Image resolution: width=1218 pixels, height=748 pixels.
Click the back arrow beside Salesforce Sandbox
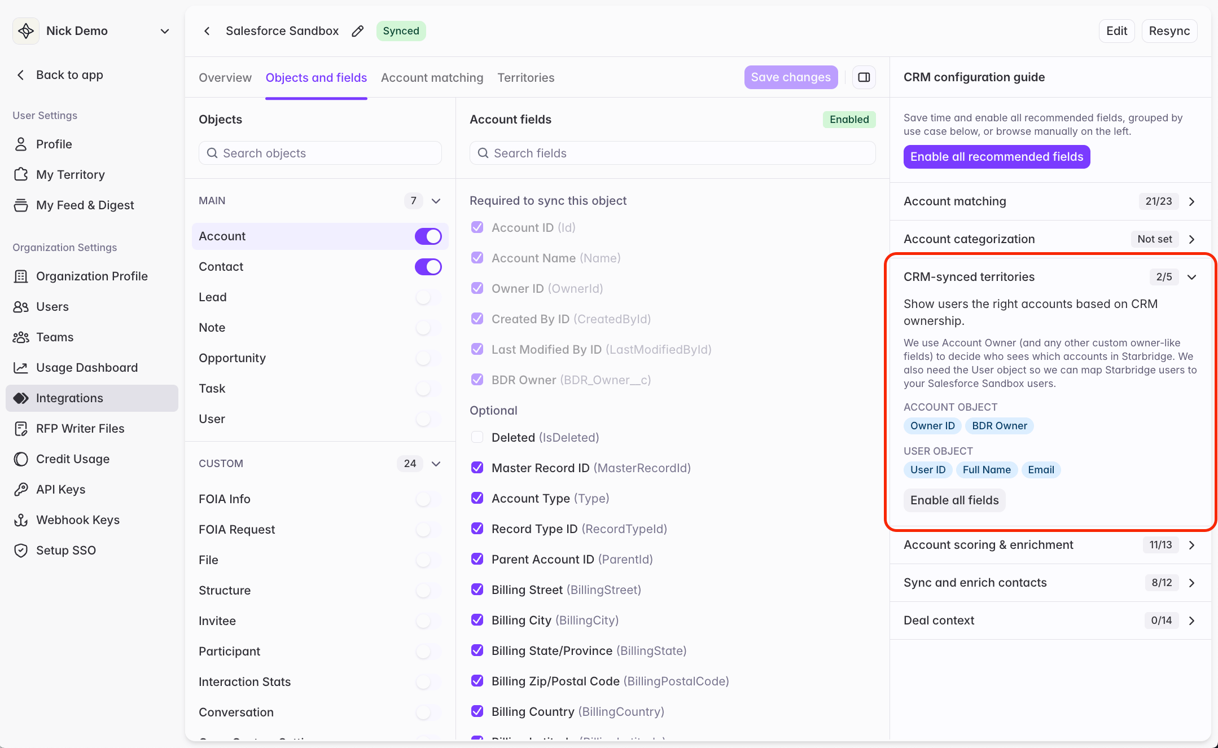point(207,31)
